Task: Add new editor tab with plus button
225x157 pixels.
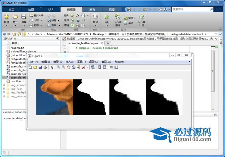Action: [x=108, y=43]
